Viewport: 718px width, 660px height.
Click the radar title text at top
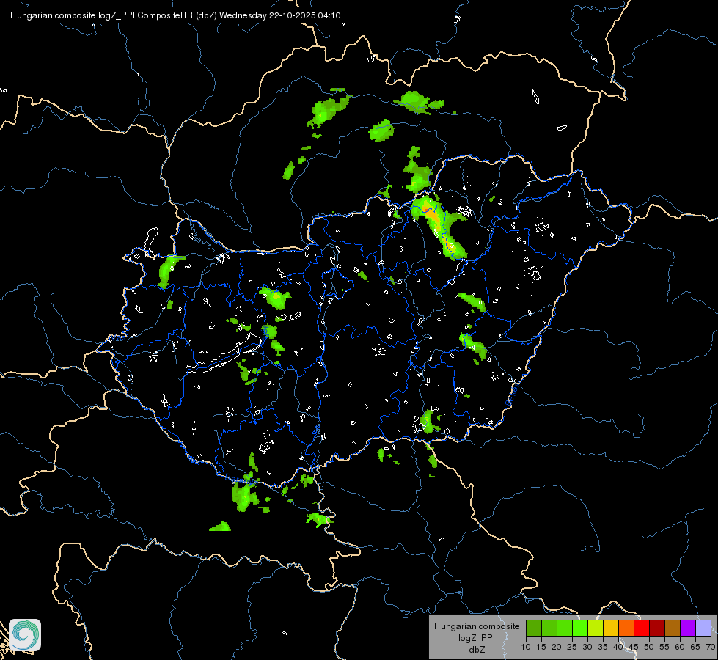click(x=175, y=15)
